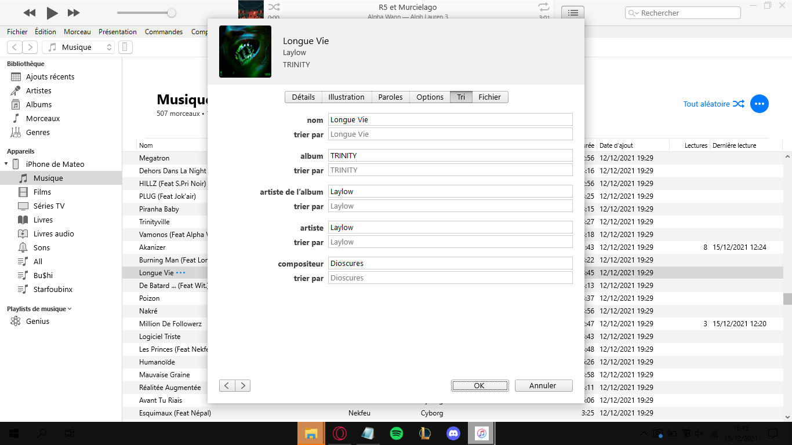The width and height of the screenshot is (792, 445).
Task: Open the Morceau menu
Action: [x=77, y=32]
